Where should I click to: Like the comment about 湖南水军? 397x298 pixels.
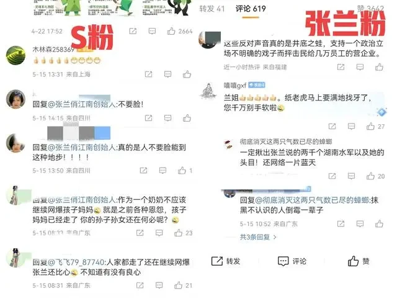point(370,176)
